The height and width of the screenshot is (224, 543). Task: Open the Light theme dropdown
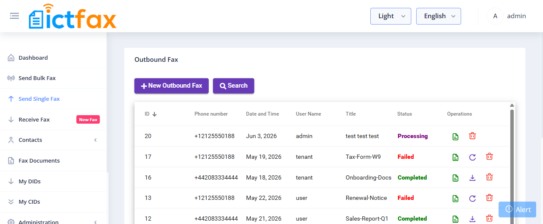point(391,16)
